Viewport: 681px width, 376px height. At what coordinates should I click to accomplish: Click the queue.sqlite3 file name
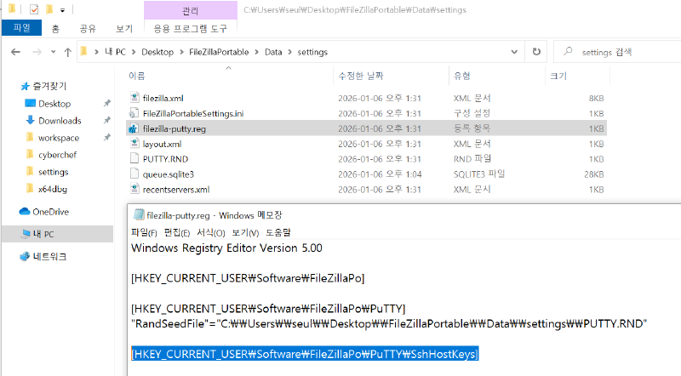(169, 174)
